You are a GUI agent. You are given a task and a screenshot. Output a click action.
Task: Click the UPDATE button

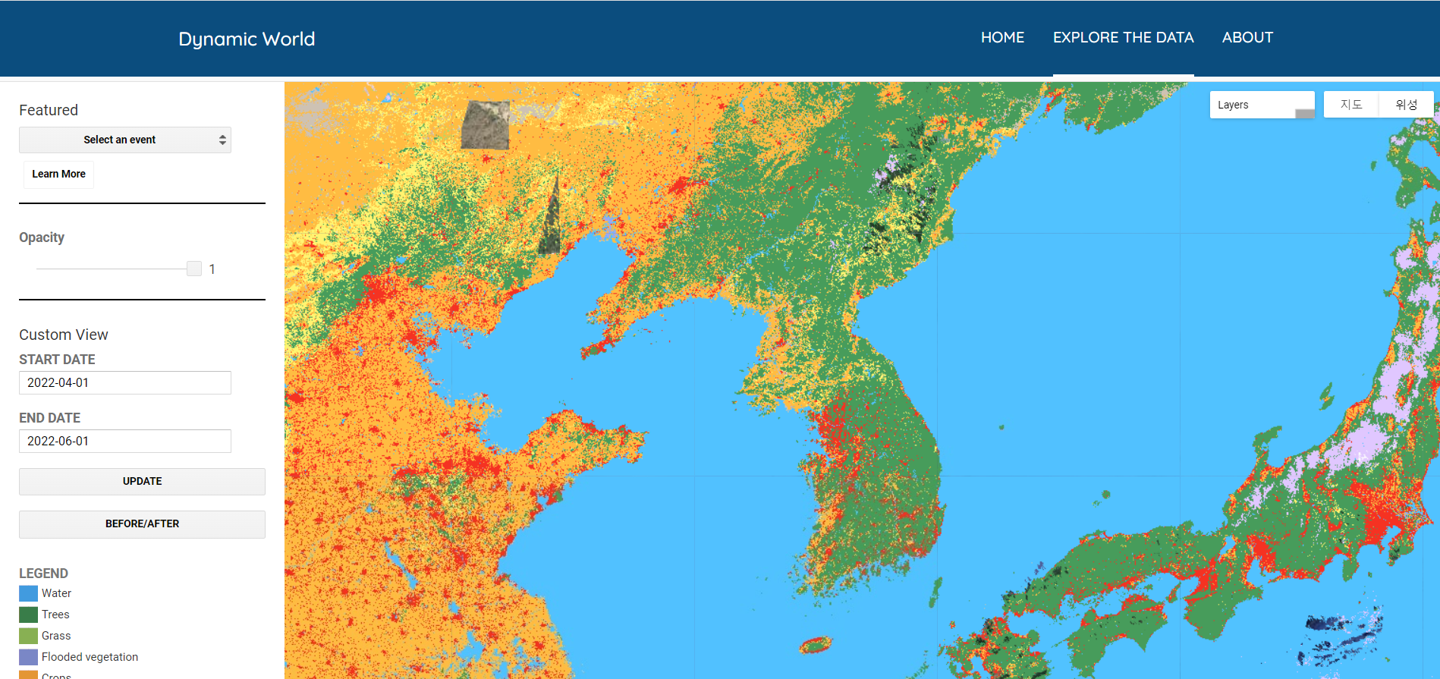pos(142,481)
